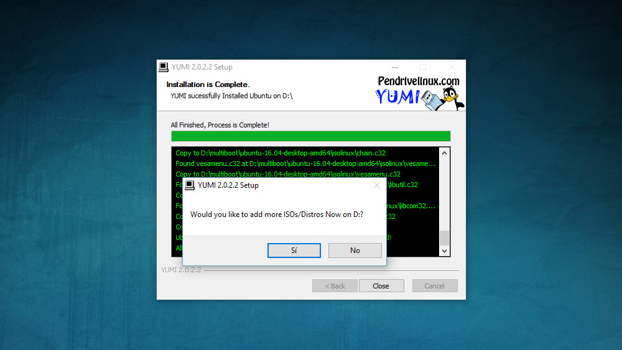Viewport: 622px width, 350px height.
Task: Select log line 'Found vesamenu.c32 at D:'
Action: click(305, 163)
